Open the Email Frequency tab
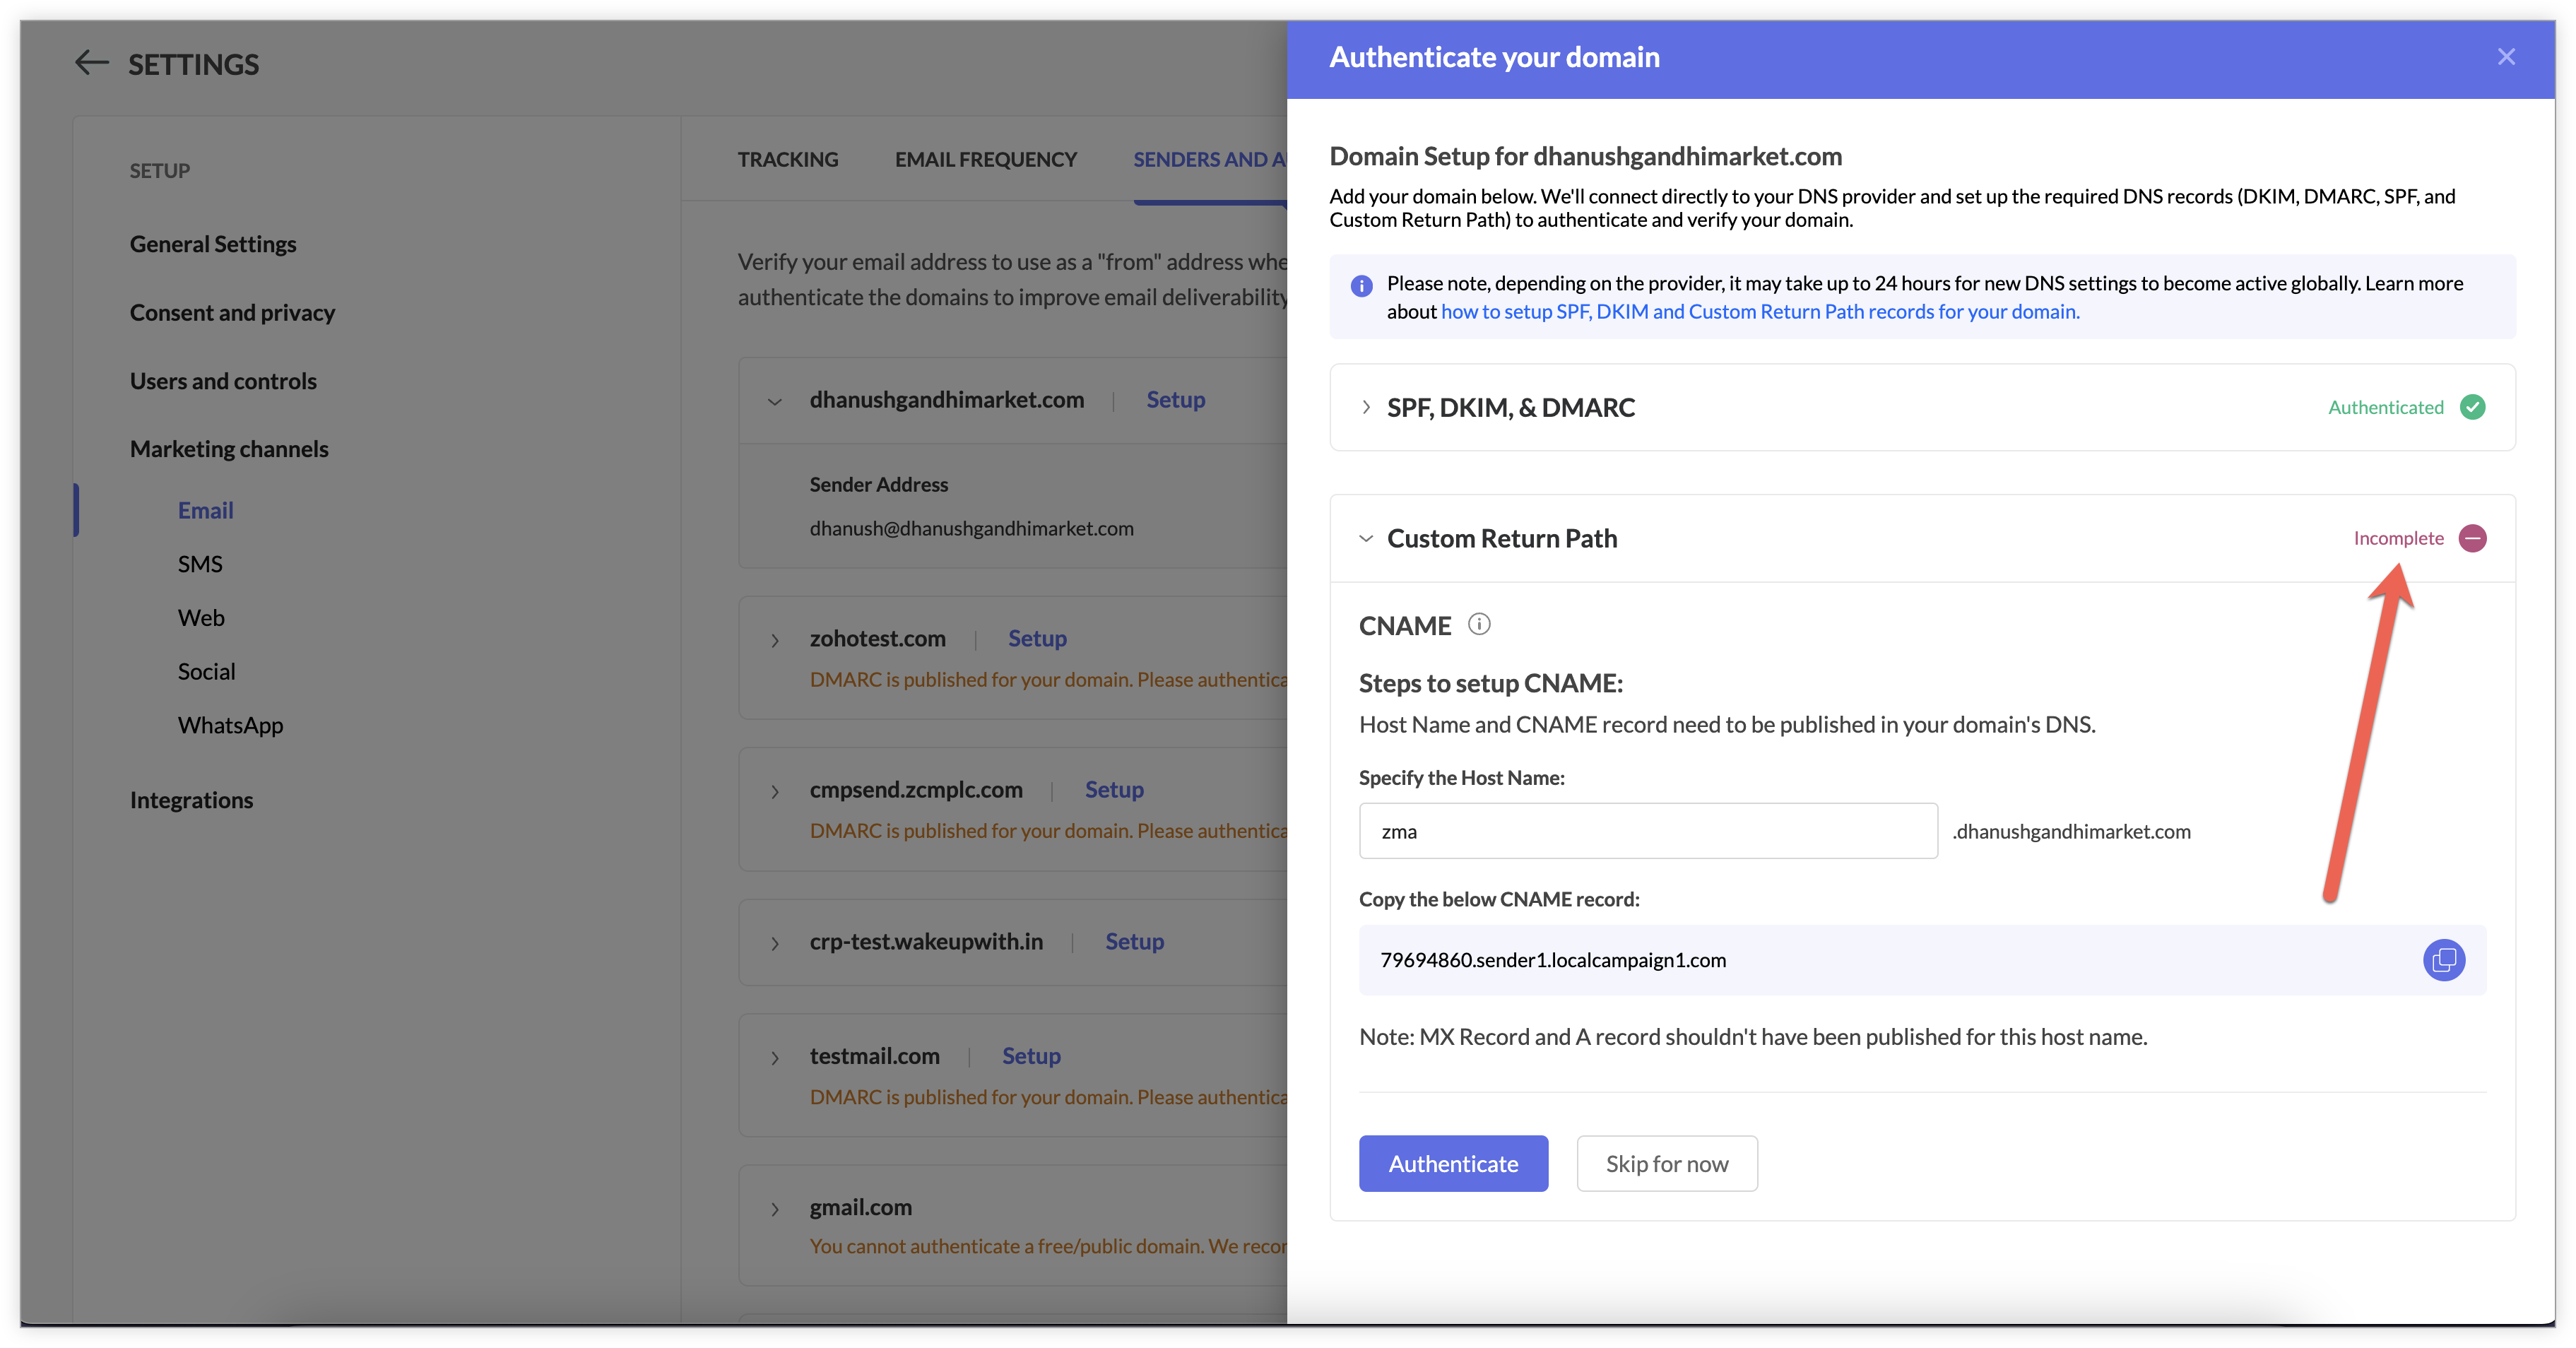 985,160
